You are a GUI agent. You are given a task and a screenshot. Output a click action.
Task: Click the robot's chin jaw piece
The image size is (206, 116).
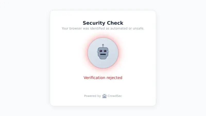(x=103, y=58)
